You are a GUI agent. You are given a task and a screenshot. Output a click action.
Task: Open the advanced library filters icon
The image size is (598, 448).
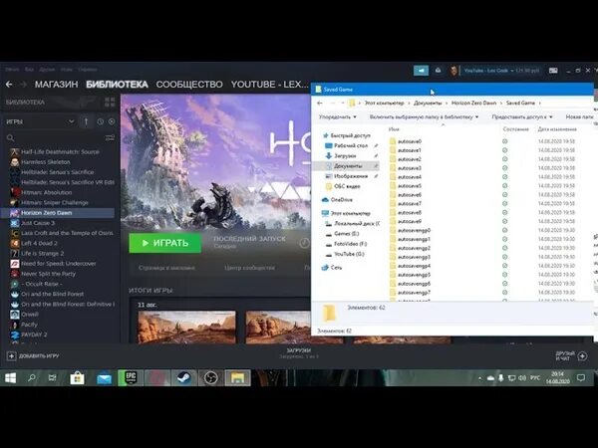[110, 137]
